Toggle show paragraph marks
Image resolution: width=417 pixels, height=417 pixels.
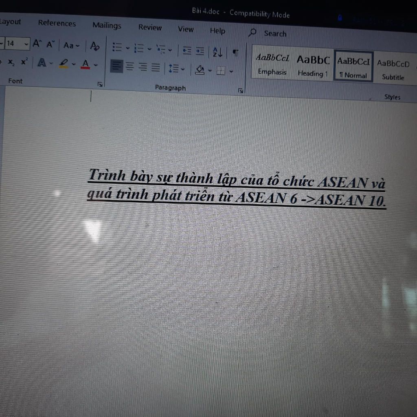coord(235,53)
